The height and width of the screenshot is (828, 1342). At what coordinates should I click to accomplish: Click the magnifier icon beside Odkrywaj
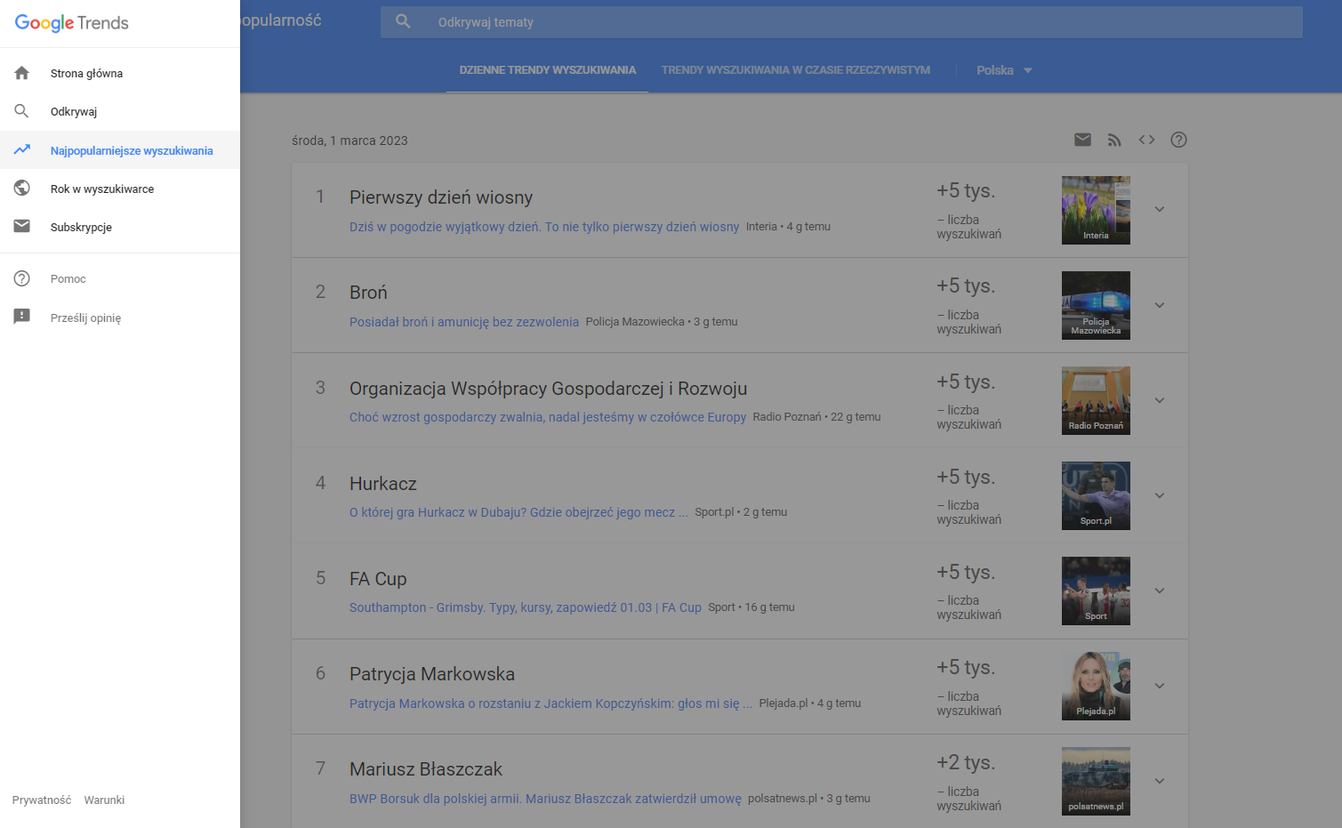click(x=22, y=111)
